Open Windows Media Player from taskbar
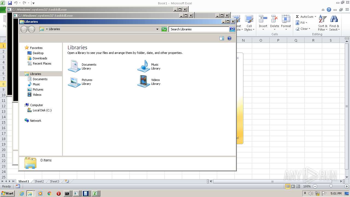This screenshot has height=197, width=350. coord(40,193)
